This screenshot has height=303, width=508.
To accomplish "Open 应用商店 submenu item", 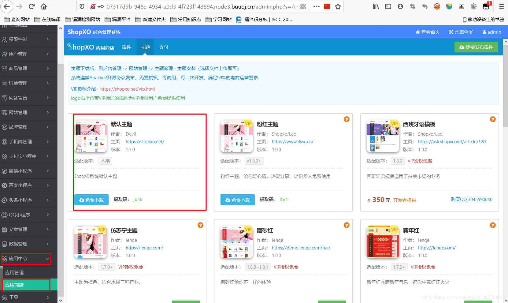I will click(29, 285).
